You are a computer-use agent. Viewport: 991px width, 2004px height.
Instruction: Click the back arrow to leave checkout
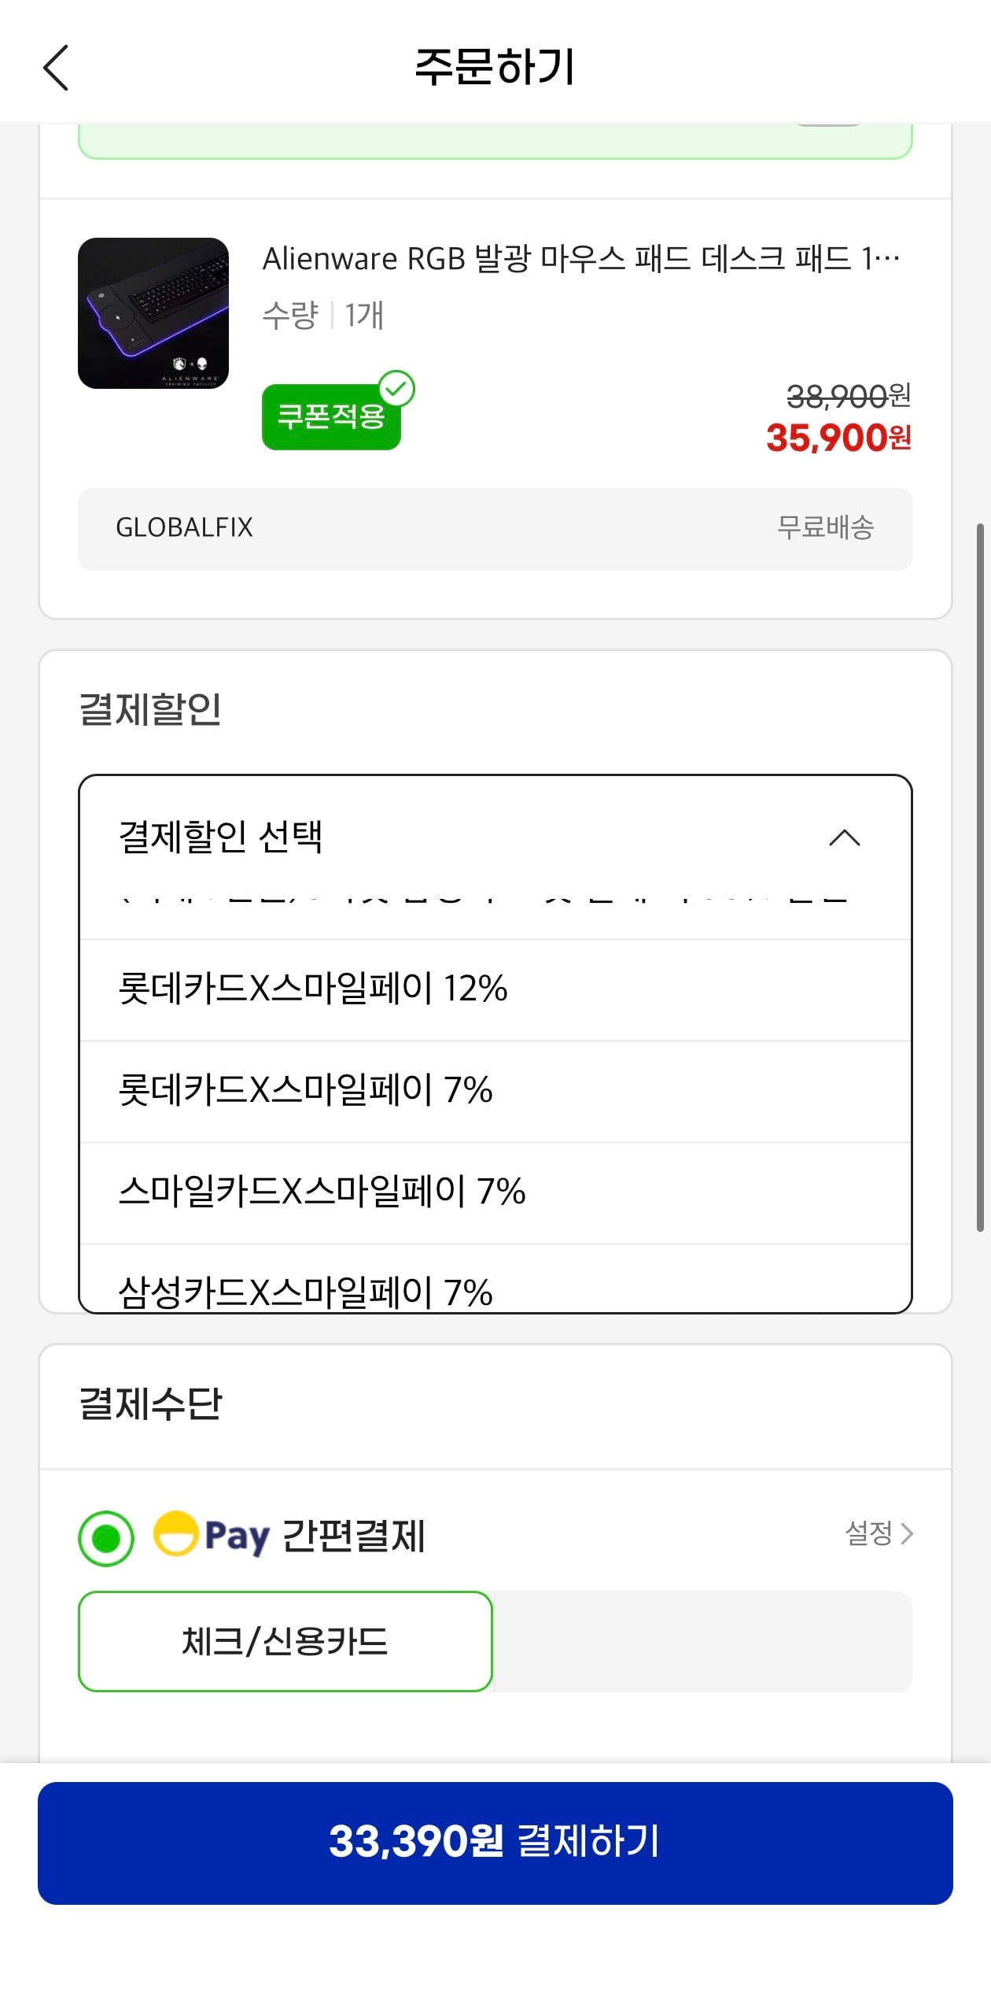56,66
